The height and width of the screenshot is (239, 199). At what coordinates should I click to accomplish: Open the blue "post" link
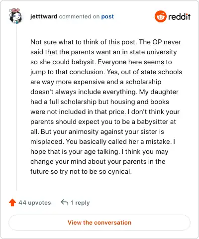click(x=107, y=16)
